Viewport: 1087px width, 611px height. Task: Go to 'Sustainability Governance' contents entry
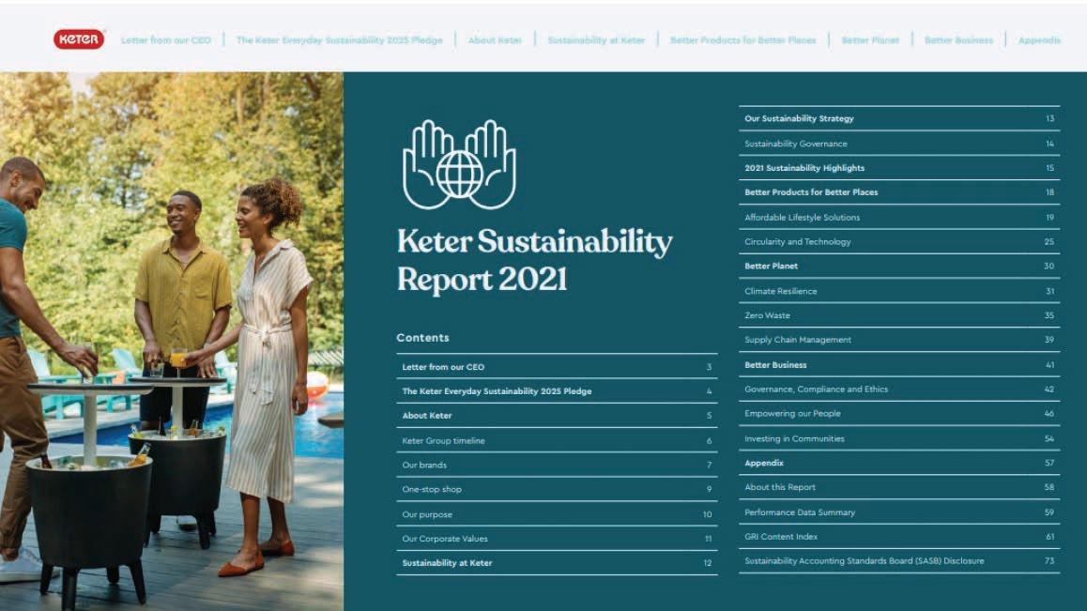[x=899, y=144]
